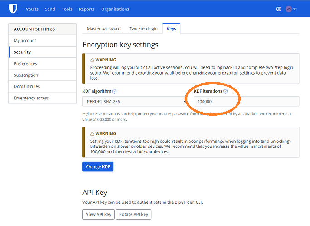Viewport: 310px width, 226px height.
Task: Click the KDF algorithm help icon
Action: tap(114, 91)
